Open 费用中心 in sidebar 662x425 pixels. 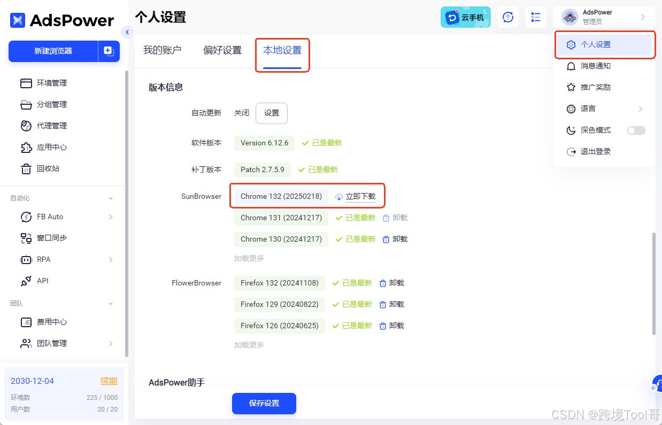[52, 322]
